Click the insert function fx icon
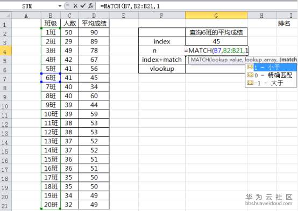 91,6
